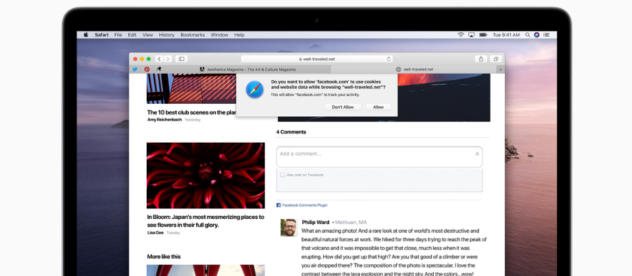Image resolution: width=632 pixels, height=276 pixels.
Task: Open the In Bloom Japan flowers article
Action: coord(205,221)
